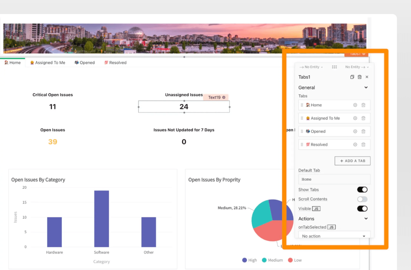
Task: Click the Text19 widget settings gear
Action: coord(224,97)
